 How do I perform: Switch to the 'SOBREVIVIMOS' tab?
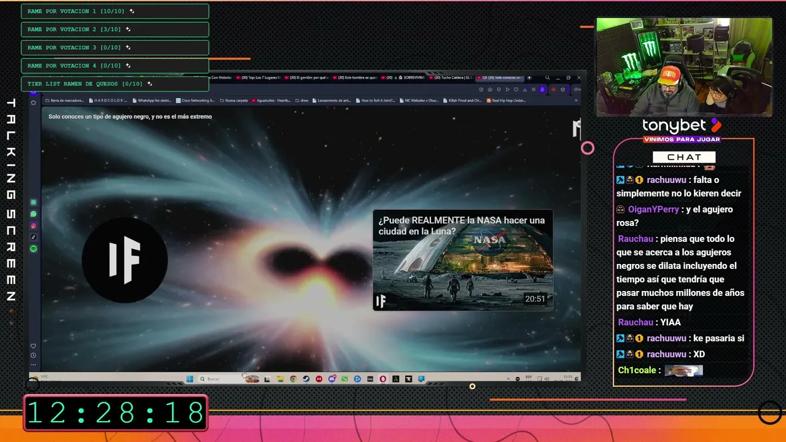click(403, 78)
